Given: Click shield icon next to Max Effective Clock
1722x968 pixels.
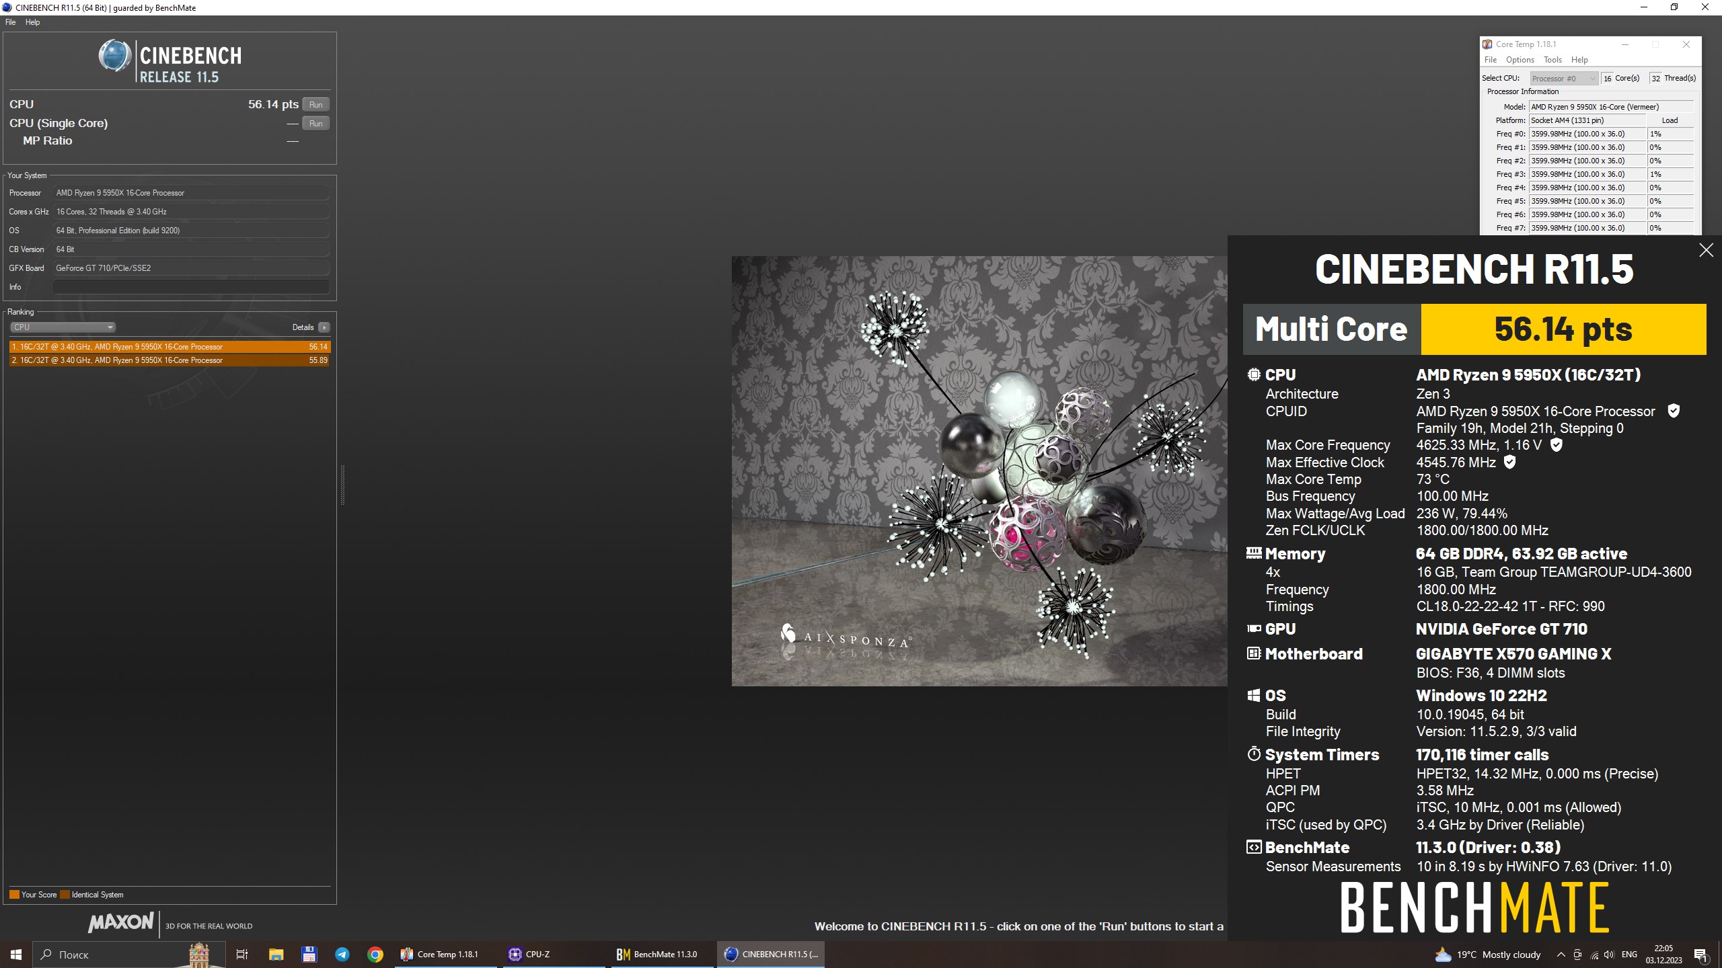Looking at the screenshot, I should pos(1509,462).
